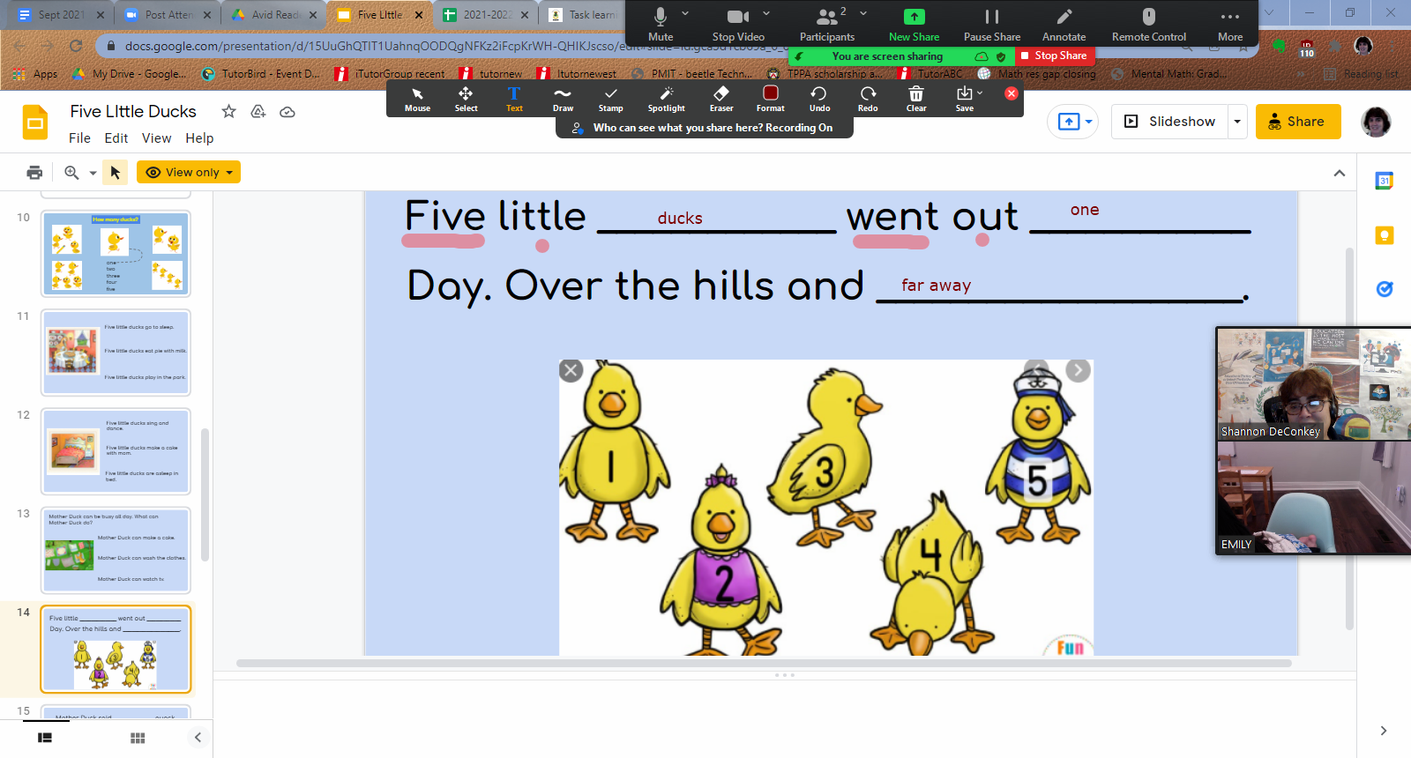The height and width of the screenshot is (758, 1411).
Task: Pick the Draw annotation tool
Action: point(563,99)
